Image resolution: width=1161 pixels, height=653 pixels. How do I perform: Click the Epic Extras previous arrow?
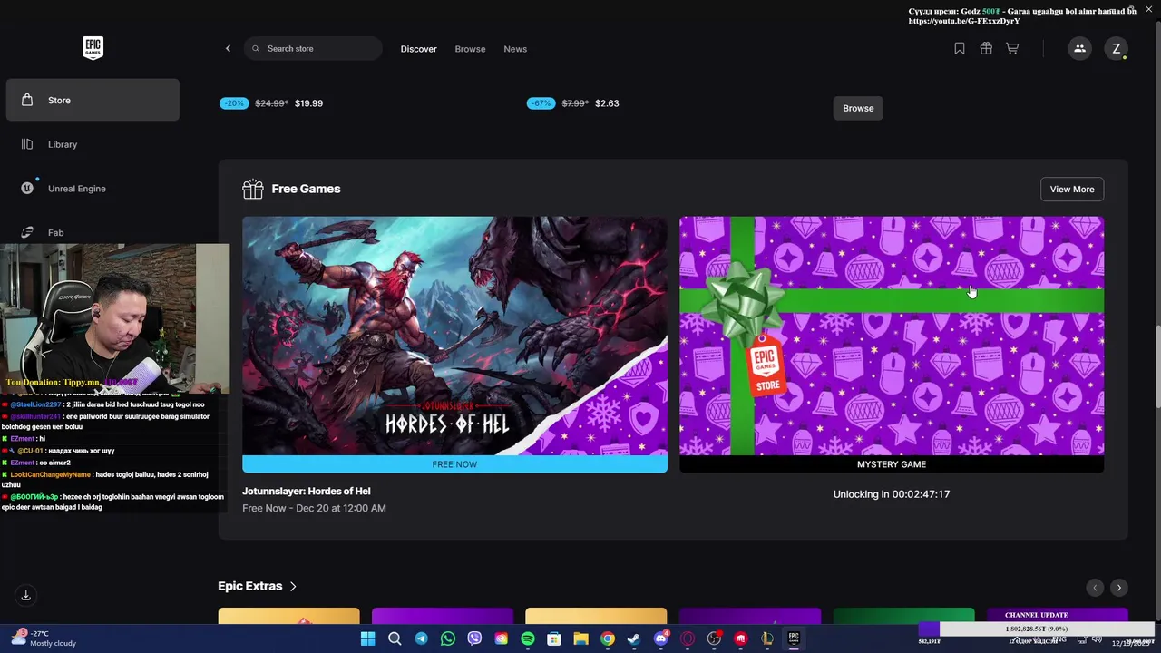tap(1095, 588)
